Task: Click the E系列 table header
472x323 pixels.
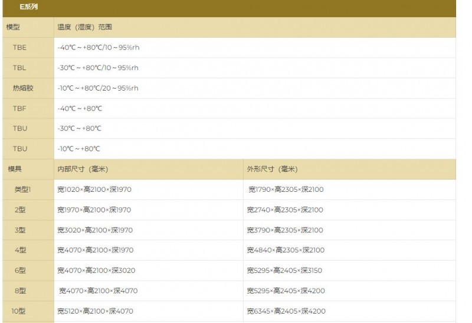Action: [229, 8]
